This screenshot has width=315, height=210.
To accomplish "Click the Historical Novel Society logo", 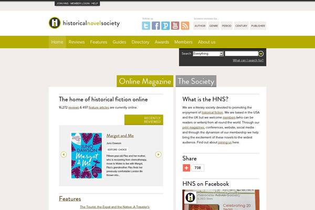I will point(84,23).
